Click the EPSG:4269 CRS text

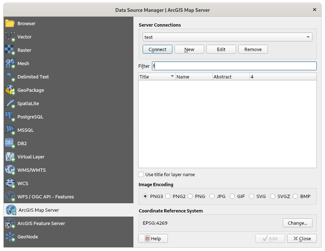[x=155, y=223]
